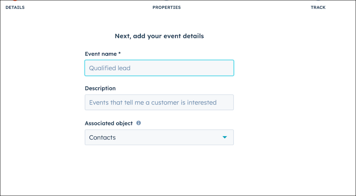Click the teal caret arrow in Contacts dropdown
Viewport: 356px width, 196px height.
point(225,137)
